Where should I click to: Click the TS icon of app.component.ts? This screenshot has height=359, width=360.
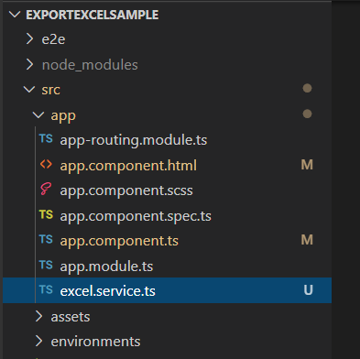46,239
